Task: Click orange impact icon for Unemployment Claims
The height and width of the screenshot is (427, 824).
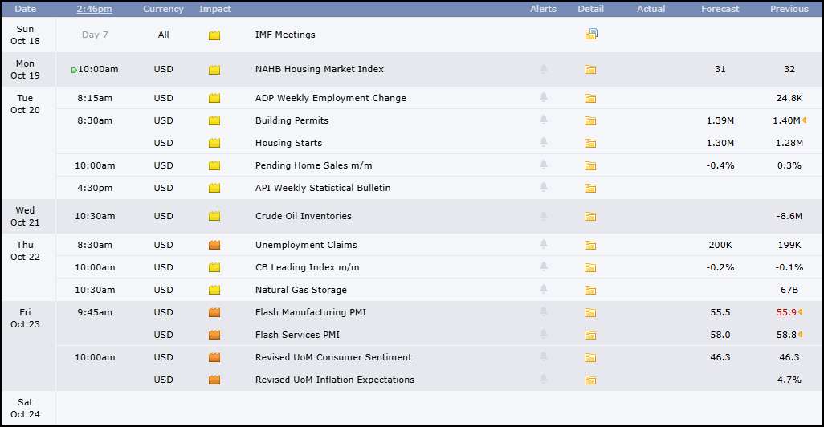Action: pyautogui.click(x=214, y=245)
